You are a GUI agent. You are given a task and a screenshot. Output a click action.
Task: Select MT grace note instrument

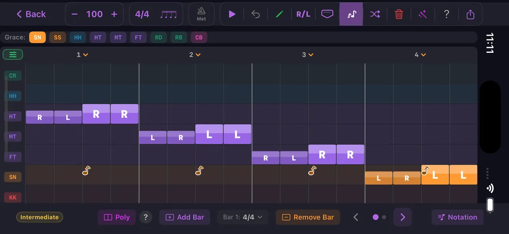click(x=118, y=37)
